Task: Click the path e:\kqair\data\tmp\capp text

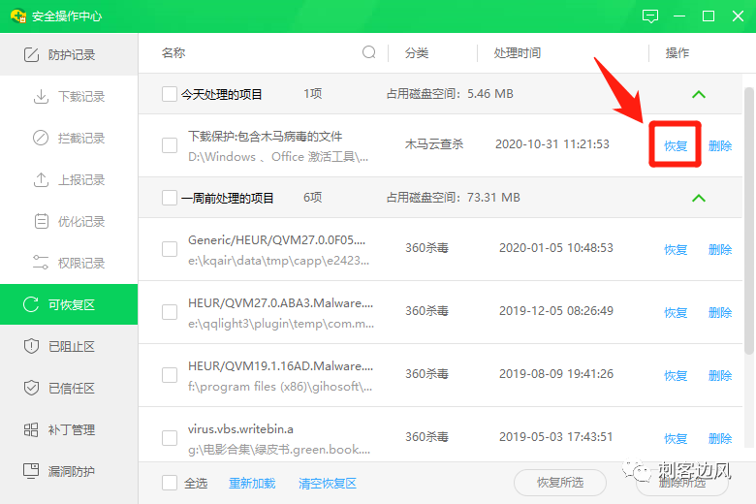Action: click(279, 261)
